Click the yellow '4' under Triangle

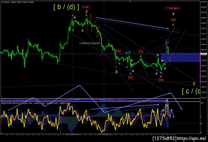pyautogui.click(x=173, y=14)
